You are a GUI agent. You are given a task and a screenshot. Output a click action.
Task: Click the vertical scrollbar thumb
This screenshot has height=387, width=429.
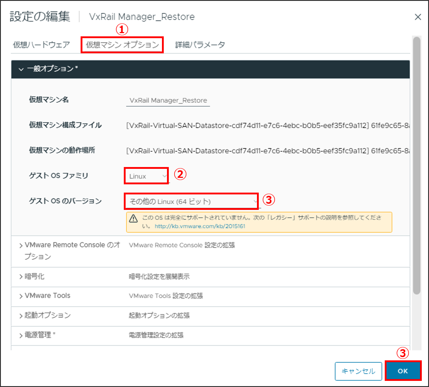417,166
